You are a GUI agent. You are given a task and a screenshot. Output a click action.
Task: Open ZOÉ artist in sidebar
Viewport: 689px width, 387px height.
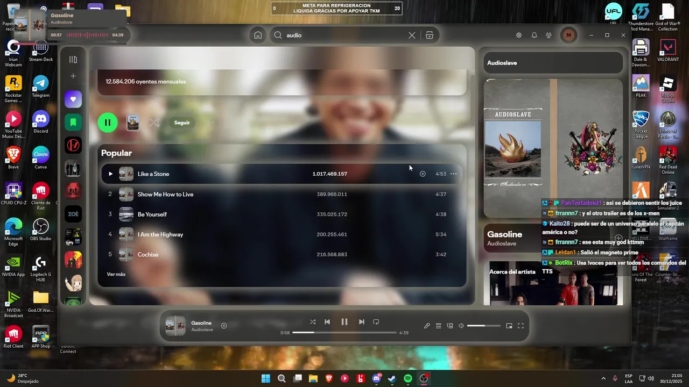click(x=73, y=214)
